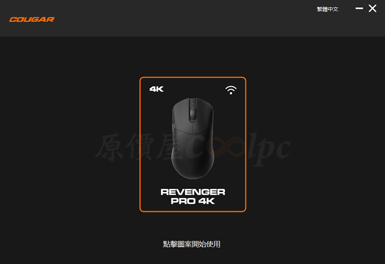Minimize the COUGAR software window

pyautogui.click(x=359, y=8)
